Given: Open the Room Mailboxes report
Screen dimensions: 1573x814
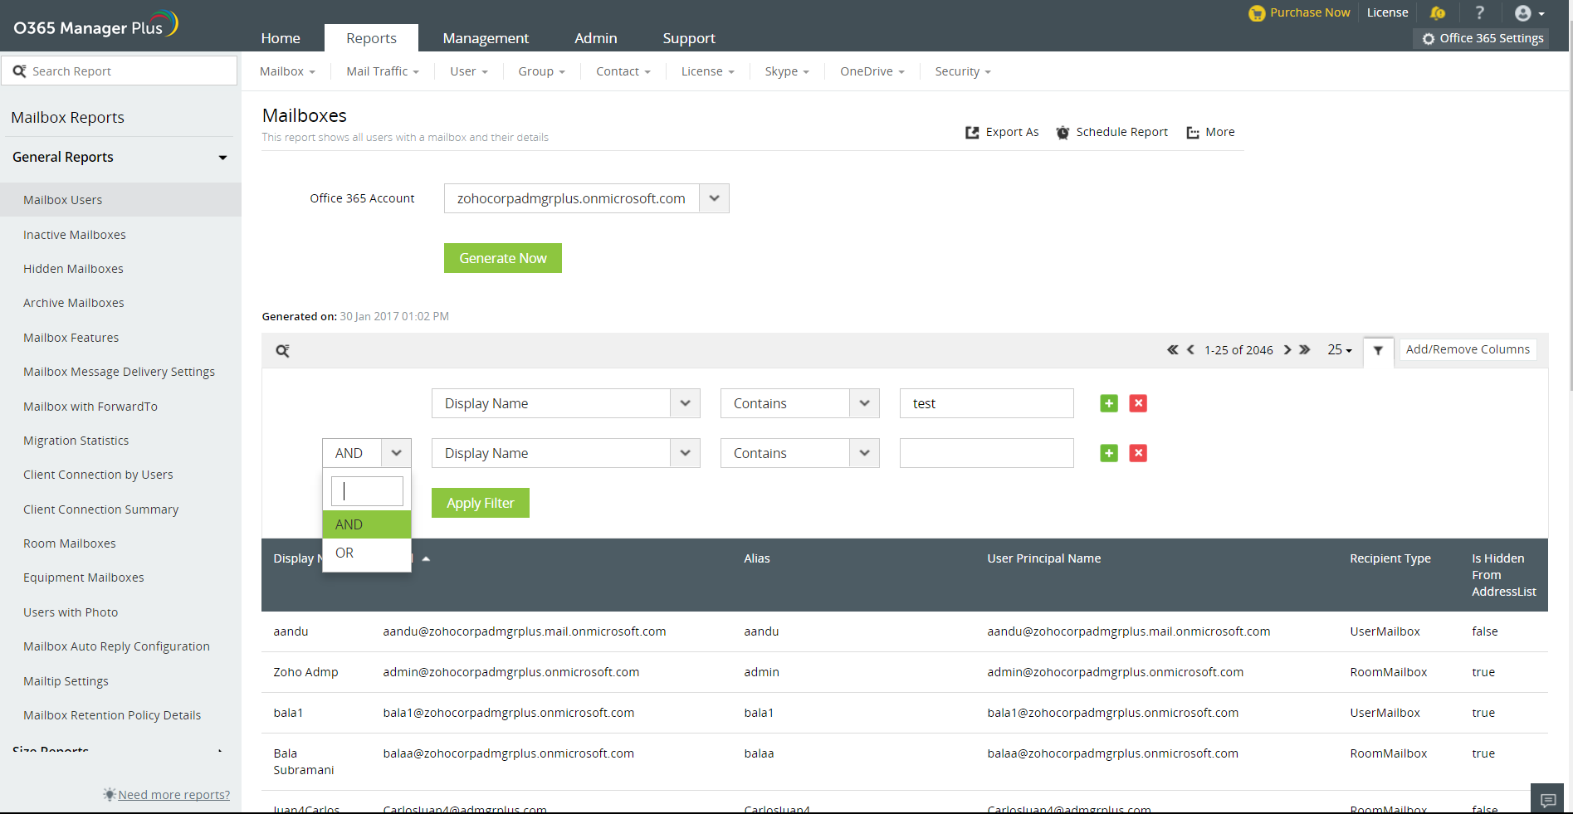Looking at the screenshot, I should point(70,543).
